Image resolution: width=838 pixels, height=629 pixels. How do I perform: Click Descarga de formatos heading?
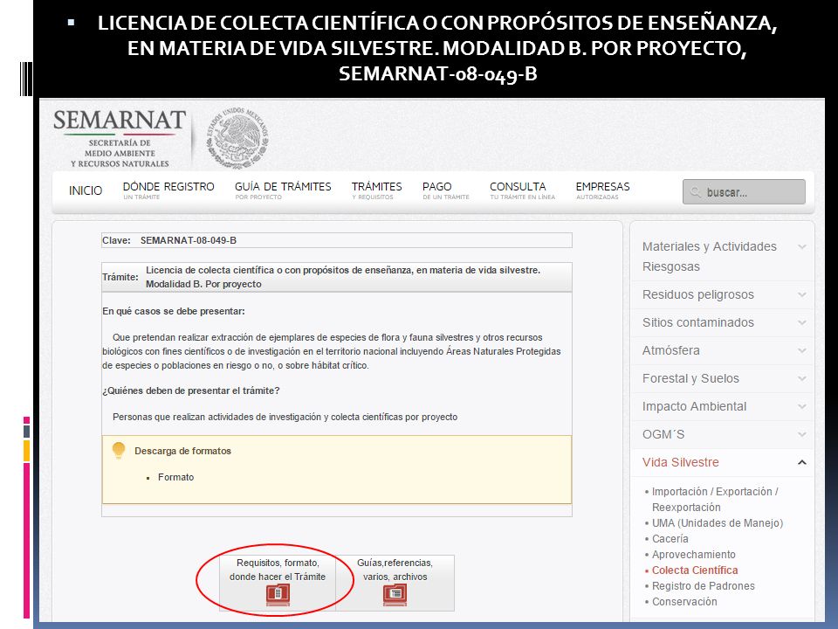pos(182,451)
